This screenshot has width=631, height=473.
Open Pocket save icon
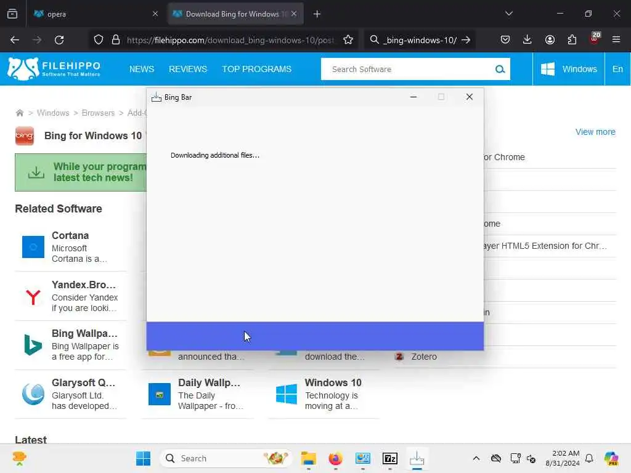coord(505,39)
